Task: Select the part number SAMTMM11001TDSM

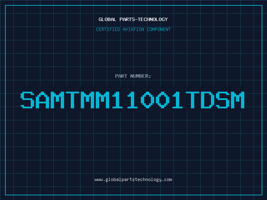Action: [132, 100]
